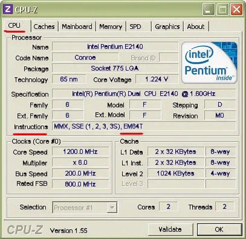
Task: Click the disabled maximize window button
Action: 223,10
